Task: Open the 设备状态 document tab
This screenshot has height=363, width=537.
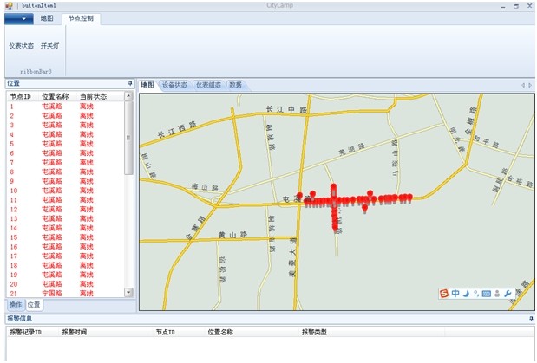Action: 174,85
